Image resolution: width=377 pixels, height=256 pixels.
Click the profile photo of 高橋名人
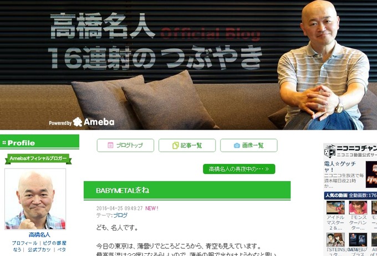click(35, 199)
